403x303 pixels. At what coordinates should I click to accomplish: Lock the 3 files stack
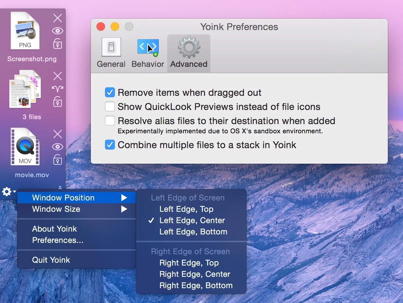click(58, 102)
